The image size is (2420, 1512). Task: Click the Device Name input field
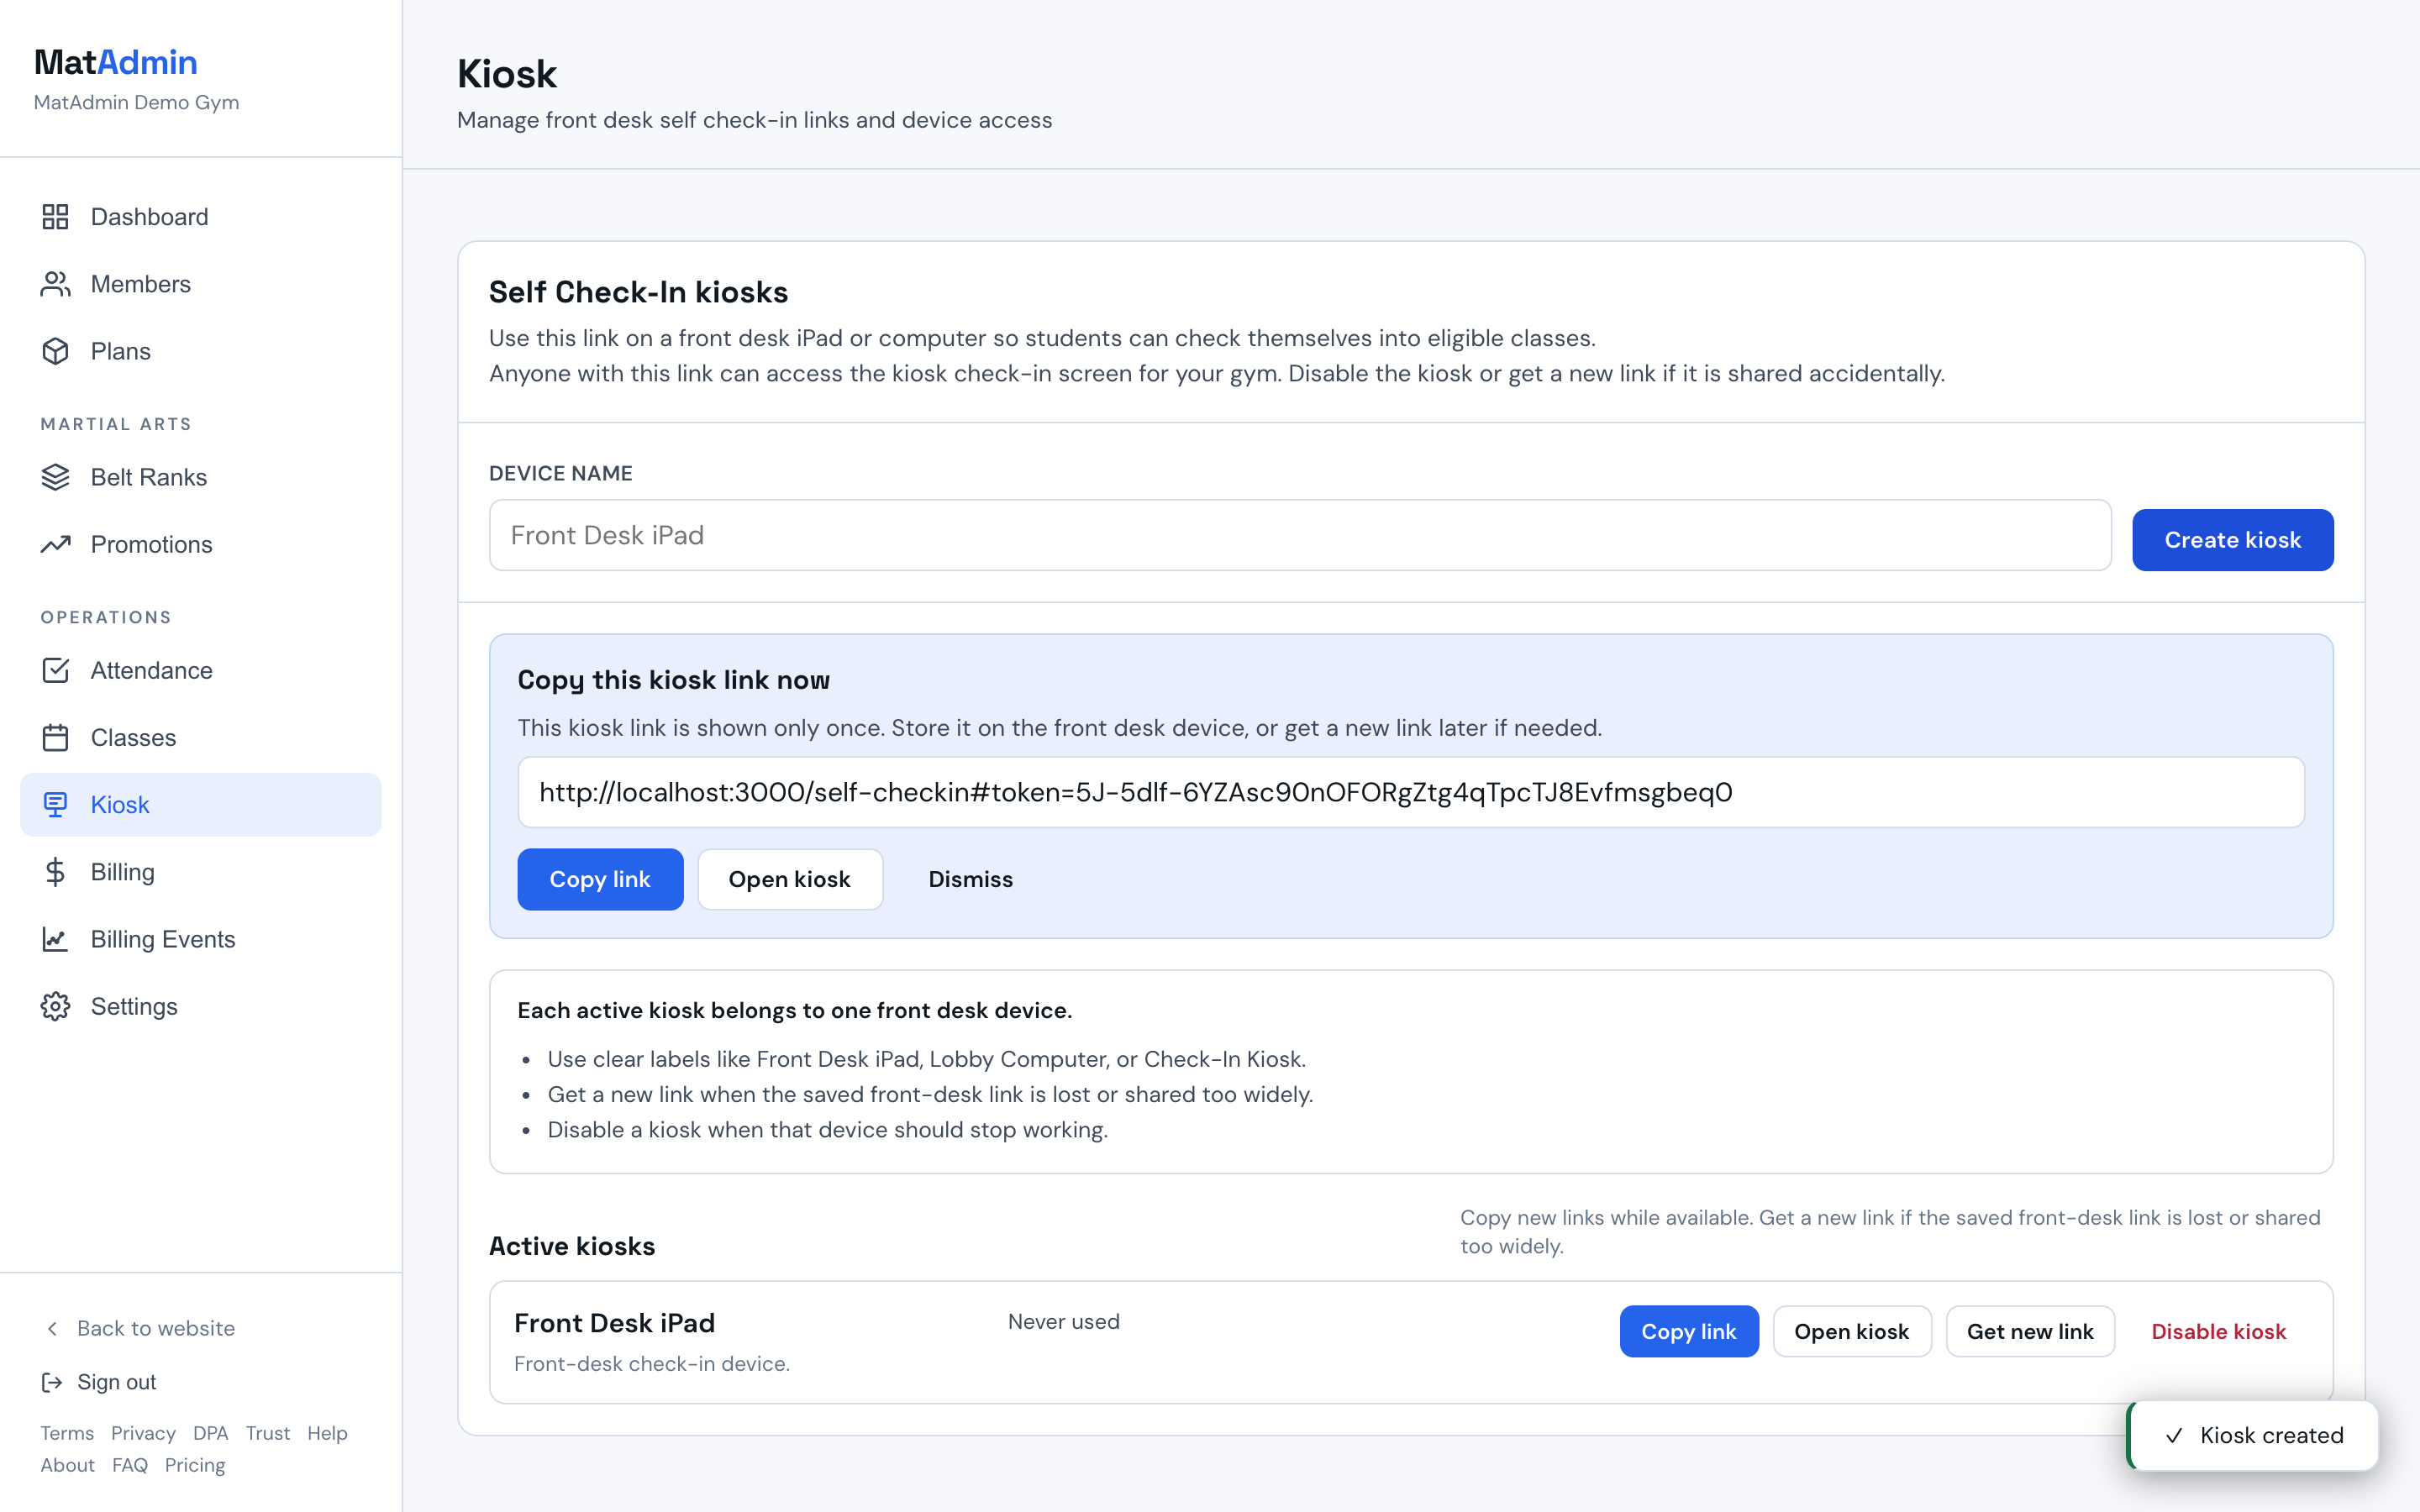1300,535
